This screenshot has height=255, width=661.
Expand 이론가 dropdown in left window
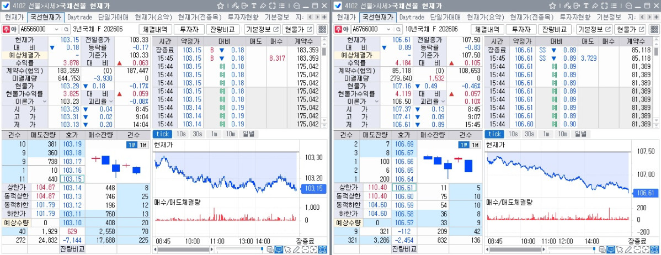coord(44,102)
